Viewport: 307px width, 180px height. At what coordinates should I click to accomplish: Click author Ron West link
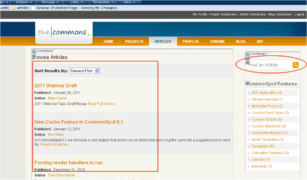coord(56,135)
